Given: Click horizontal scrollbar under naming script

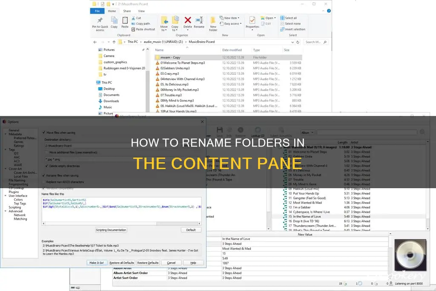Looking at the screenshot, I should [x=121, y=223].
